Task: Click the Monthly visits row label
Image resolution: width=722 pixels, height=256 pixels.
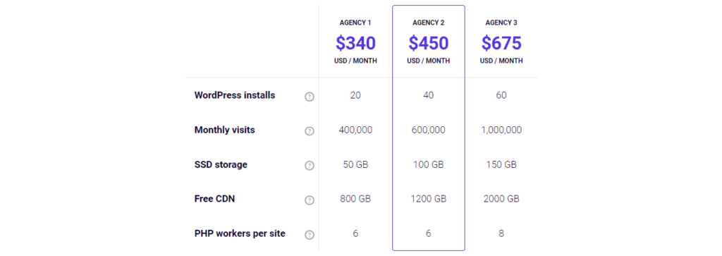Action: click(x=225, y=130)
